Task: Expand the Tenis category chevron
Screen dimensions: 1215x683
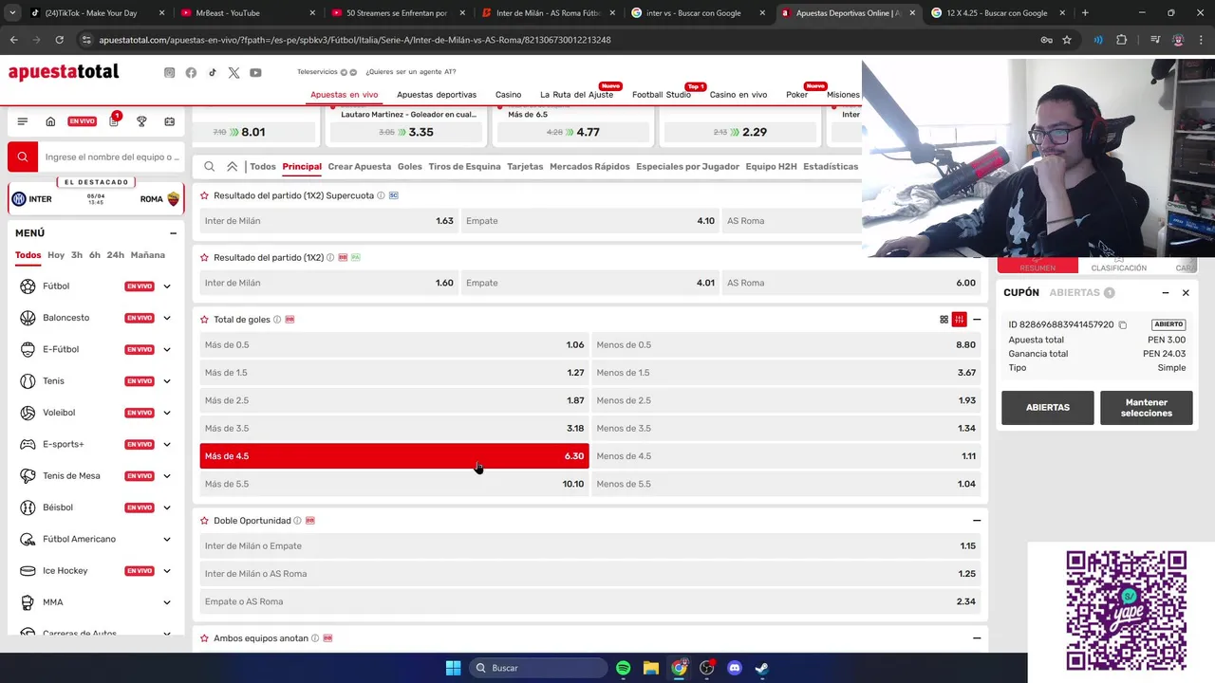Action: [167, 381]
